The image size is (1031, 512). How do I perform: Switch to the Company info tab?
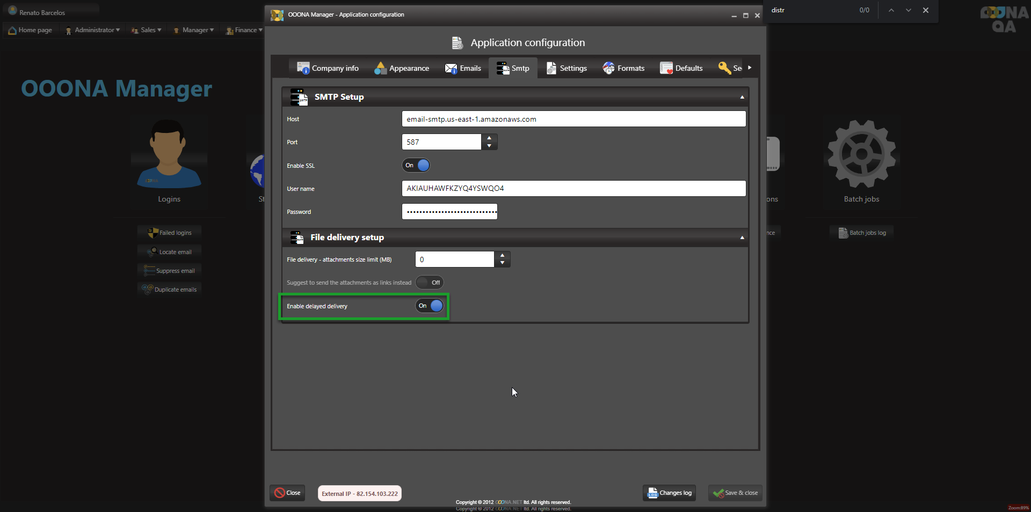tap(328, 68)
